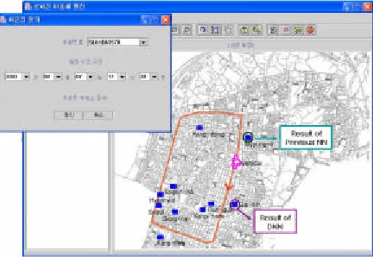Viewport: 373px width, 257px height.
Task: Click the blue page icon in the toolbar
Action: pos(203,30)
